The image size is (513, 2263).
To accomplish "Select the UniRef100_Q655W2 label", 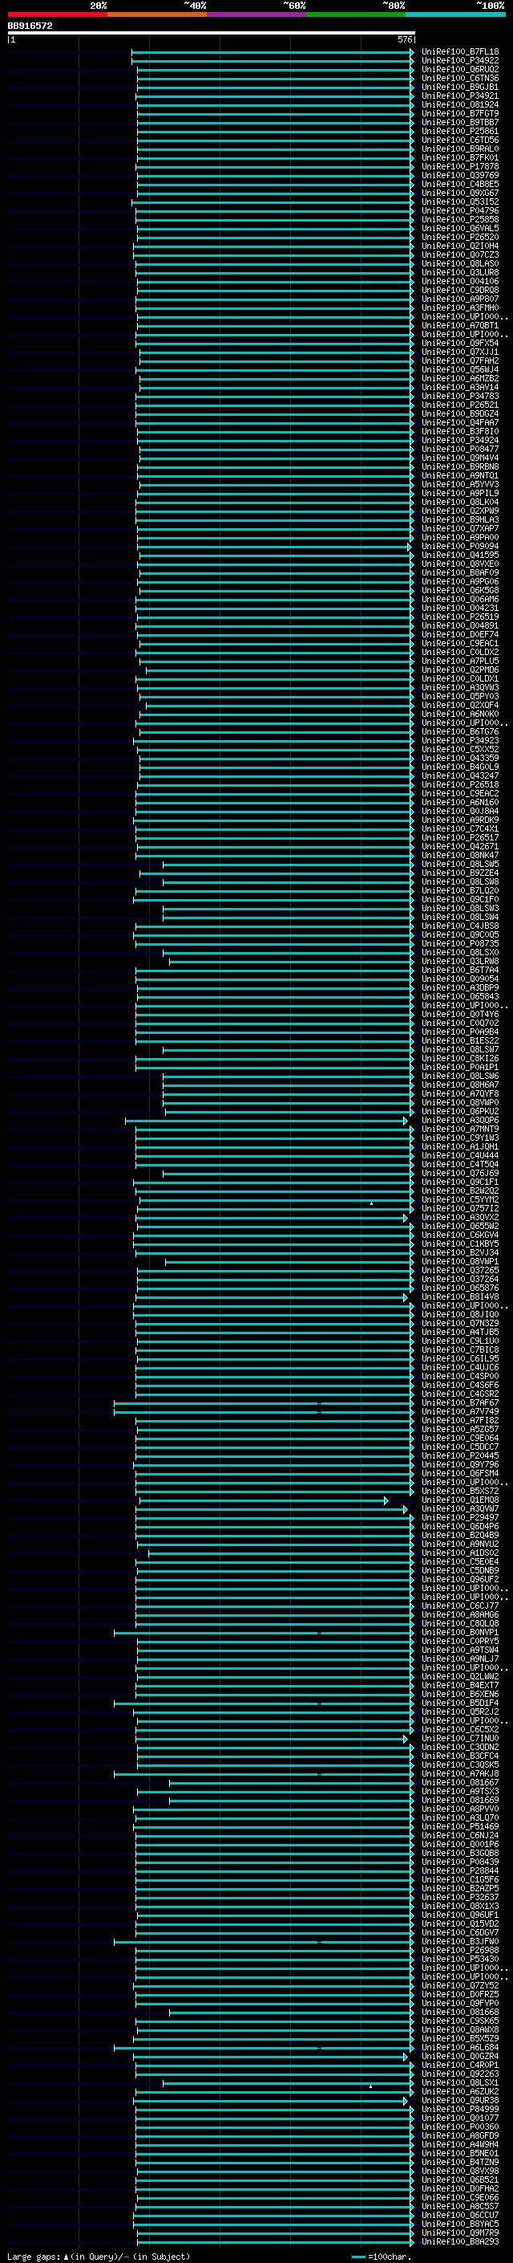I will [x=459, y=1227].
